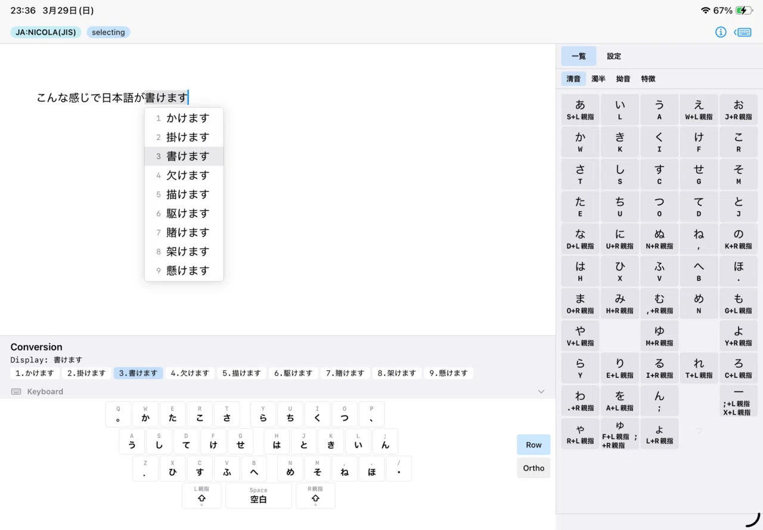Click the Display: 書けます readout line
Screen dimensions: 763x530
[46, 360]
